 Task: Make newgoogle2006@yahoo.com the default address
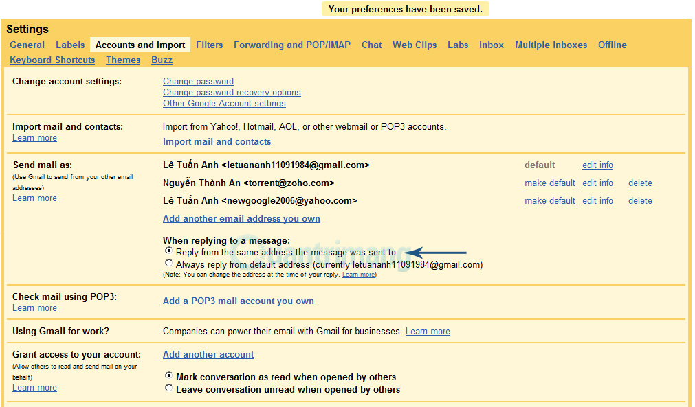pos(549,200)
